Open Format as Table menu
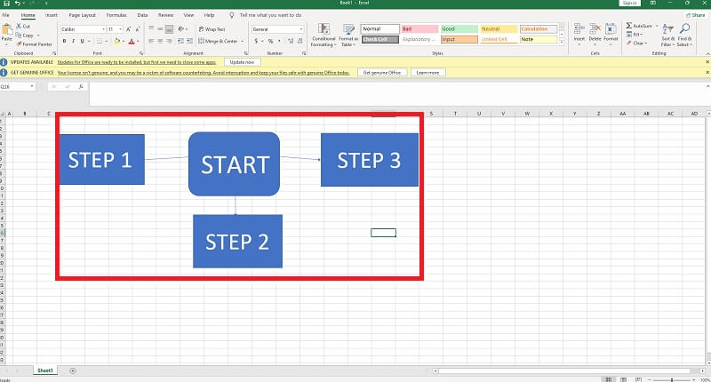 click(x=348, y=36)
